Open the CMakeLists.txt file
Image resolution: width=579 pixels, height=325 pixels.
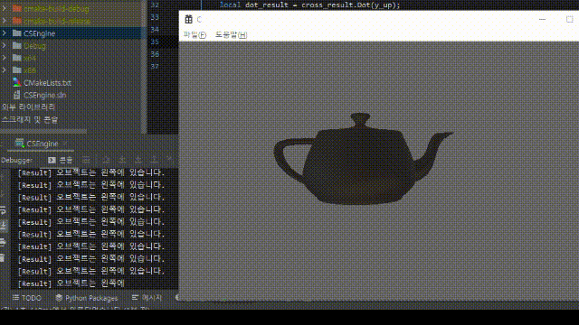(x=47, y=82)
